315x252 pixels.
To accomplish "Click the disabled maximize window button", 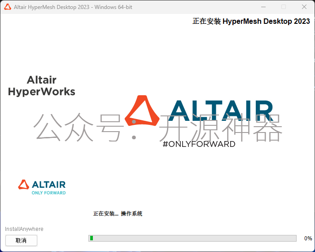I will (284, 7).
